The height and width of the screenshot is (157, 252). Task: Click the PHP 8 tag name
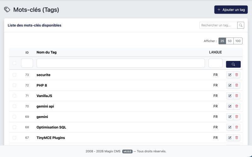point(42,85)
